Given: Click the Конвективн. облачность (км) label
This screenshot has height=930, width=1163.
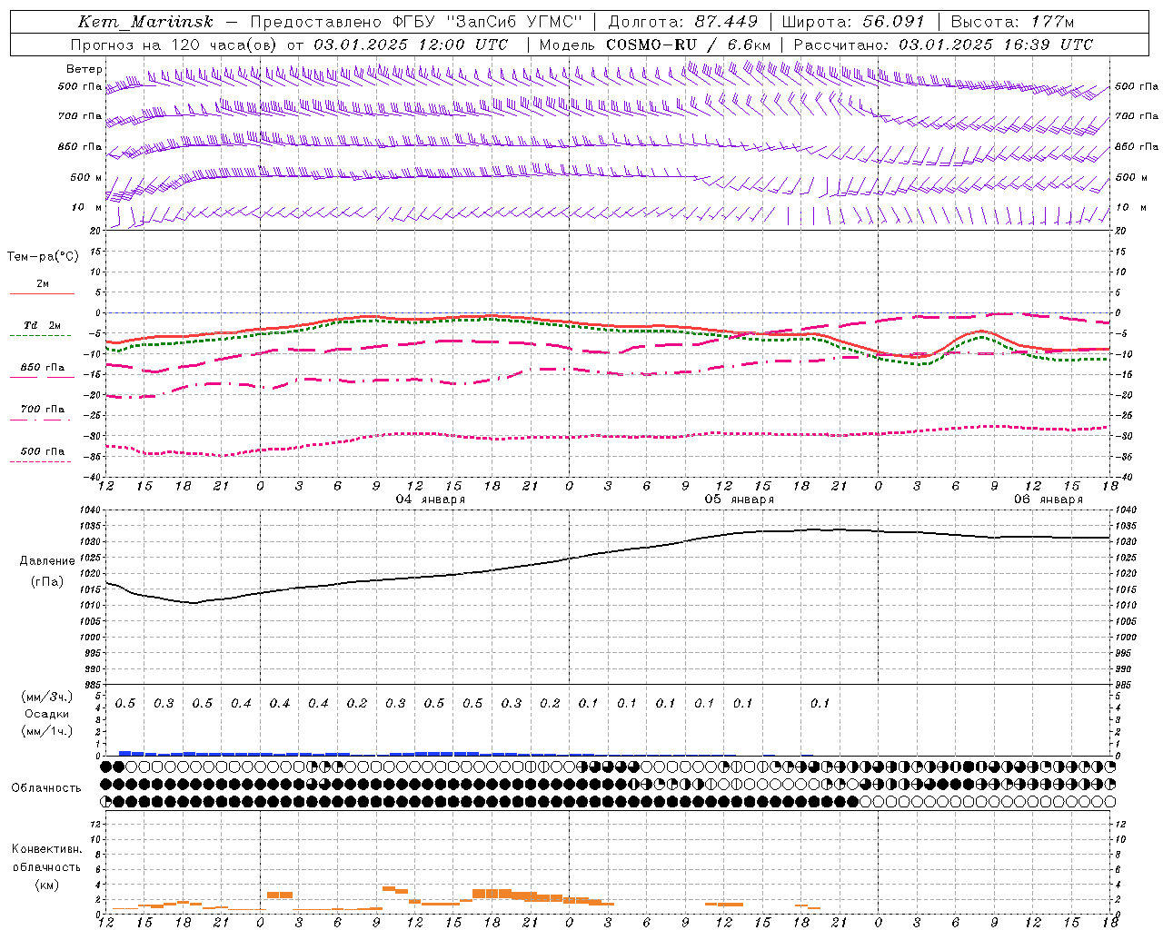Looking at the screenshot, I should pyautogui.click(x=46, y=866).
